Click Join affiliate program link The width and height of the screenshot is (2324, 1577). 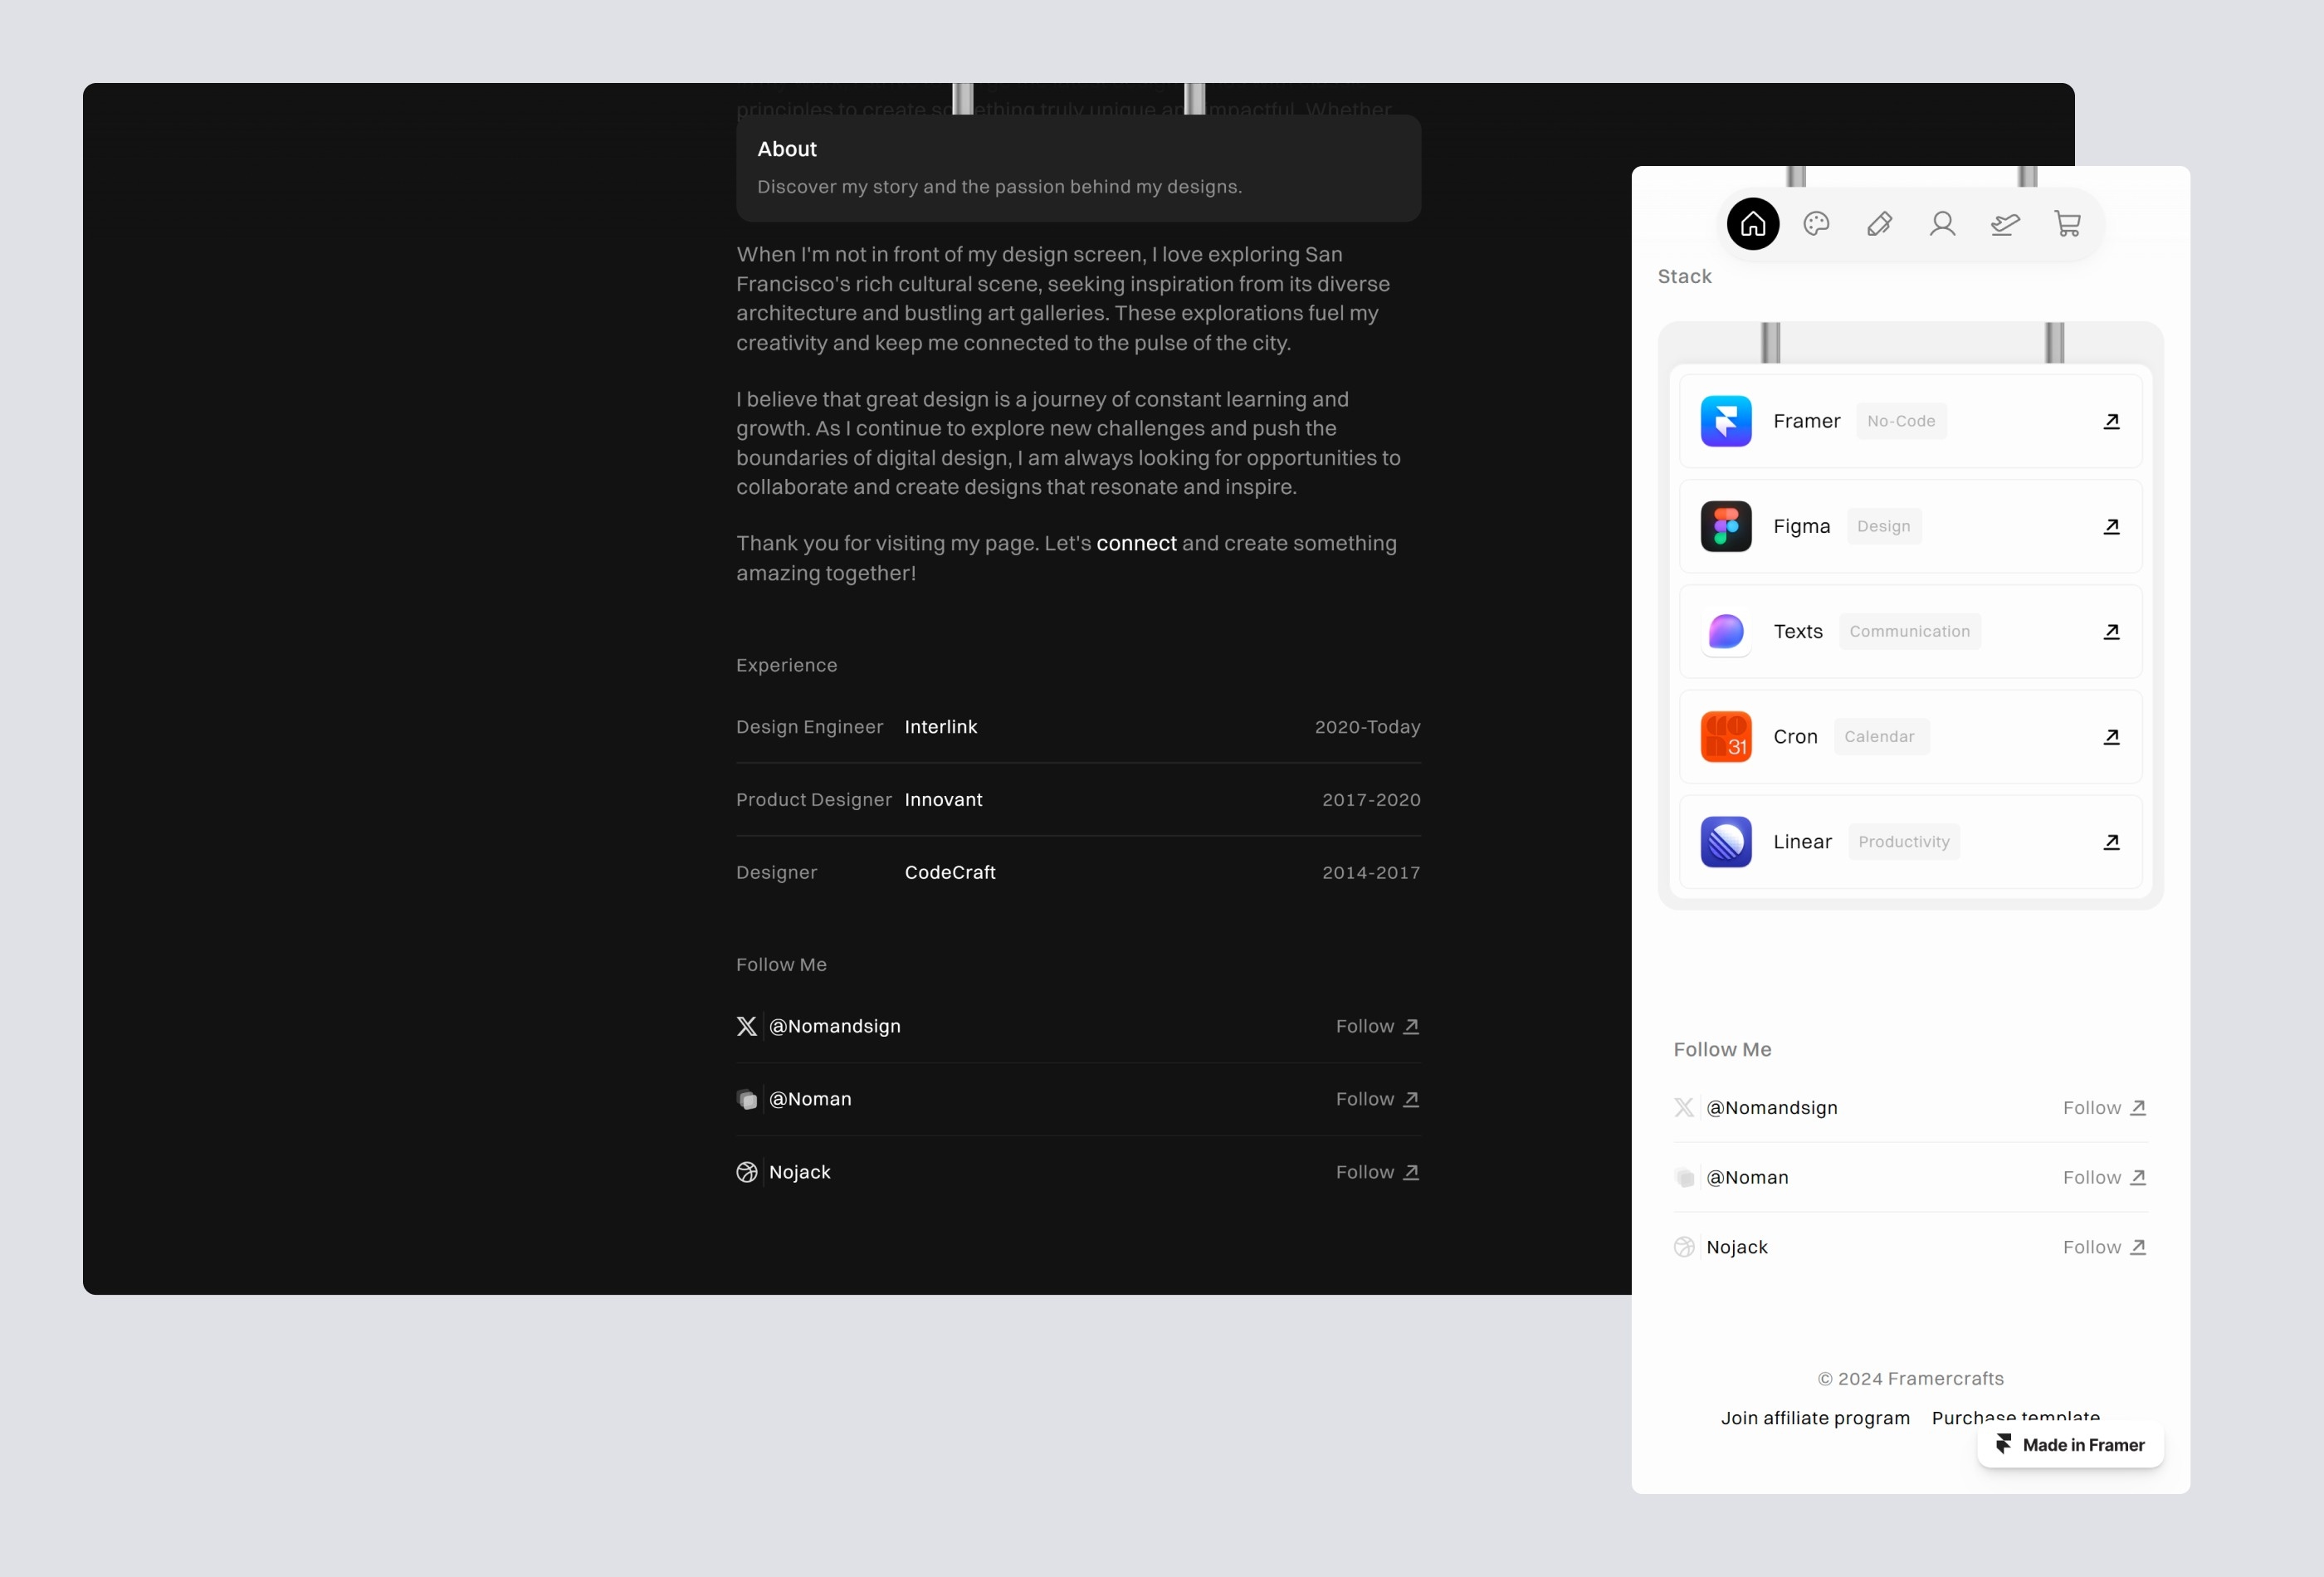coord(1815,1417)
